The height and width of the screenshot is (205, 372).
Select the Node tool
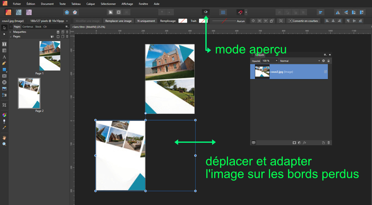pyautogui.click(x=4, y=34)
